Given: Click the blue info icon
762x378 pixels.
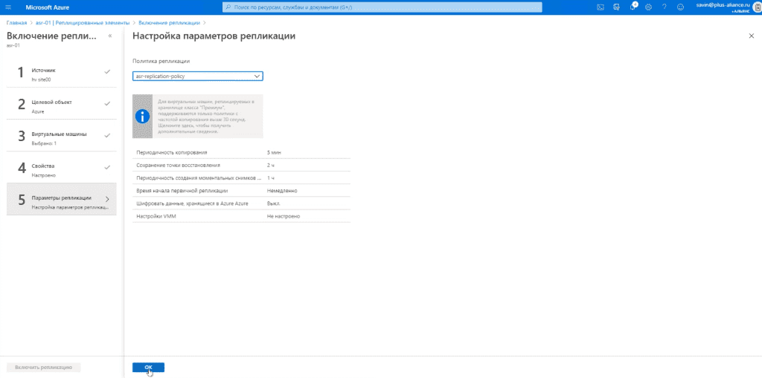Looking at the screenshot, I should (142, 117).
